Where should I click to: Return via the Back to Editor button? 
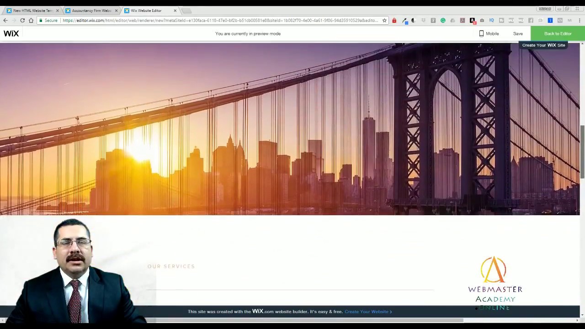558,33
